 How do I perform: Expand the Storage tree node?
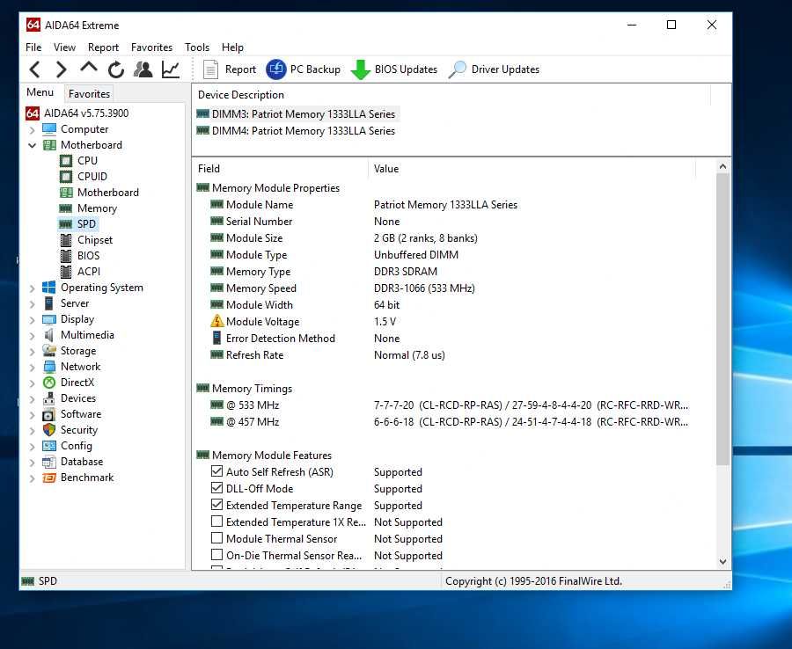point(32,351)
